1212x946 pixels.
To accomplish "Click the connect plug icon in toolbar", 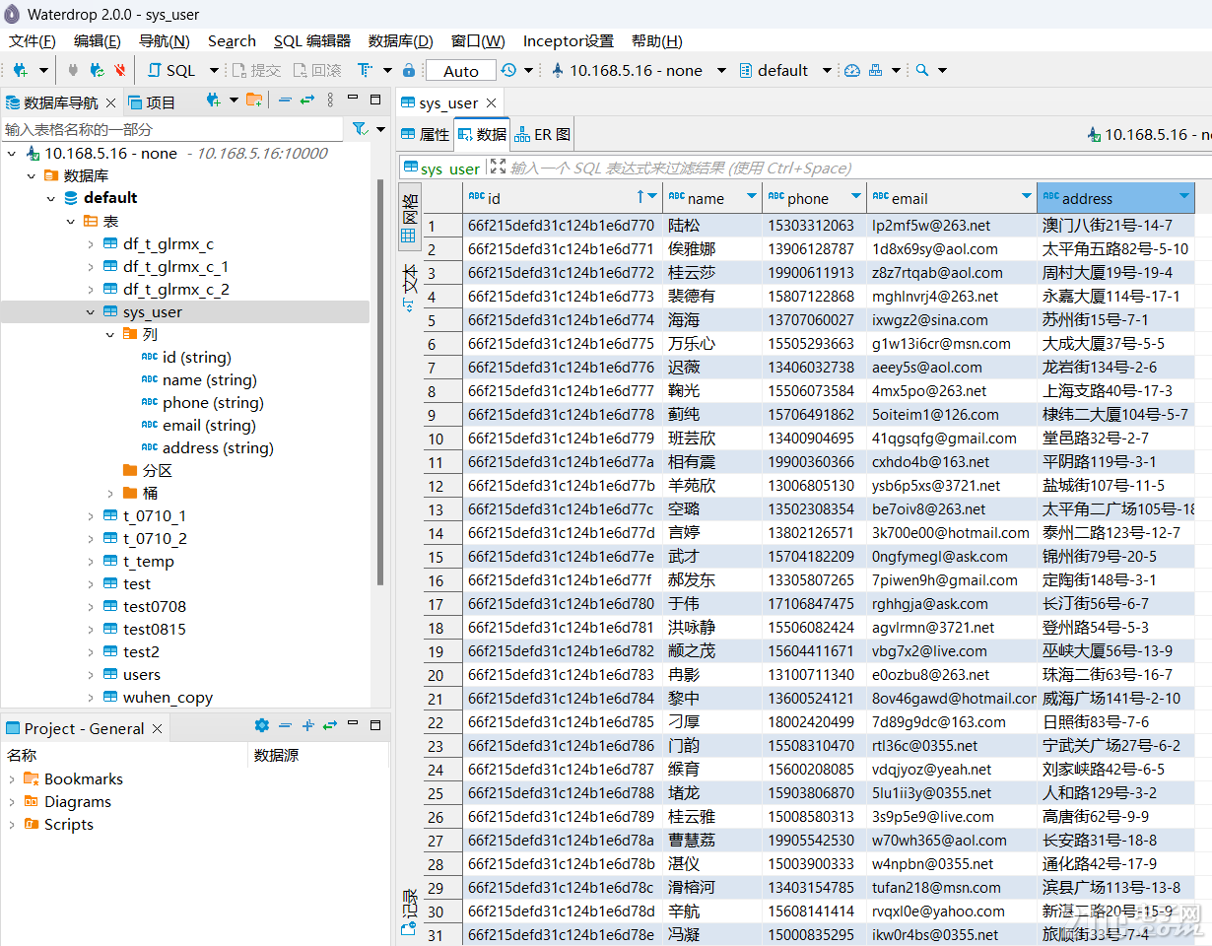I will [x=73, y=70].
